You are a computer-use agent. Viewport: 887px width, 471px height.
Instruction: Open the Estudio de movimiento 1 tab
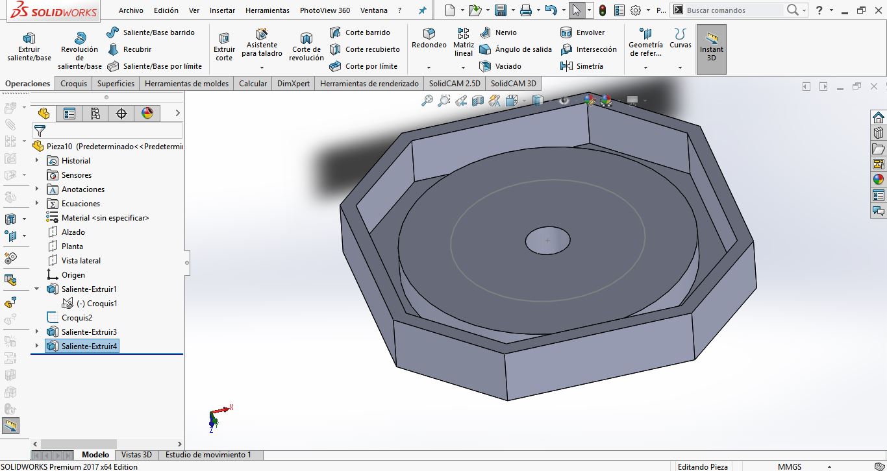pos(208,455)
